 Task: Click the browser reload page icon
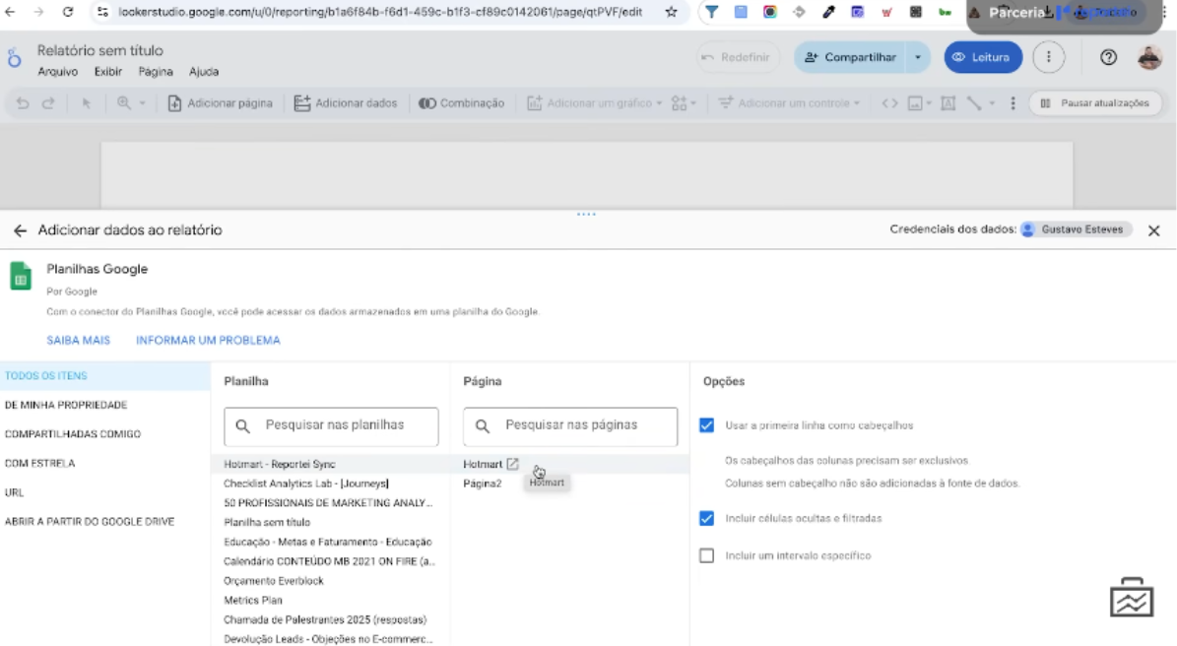click(67, 12)
